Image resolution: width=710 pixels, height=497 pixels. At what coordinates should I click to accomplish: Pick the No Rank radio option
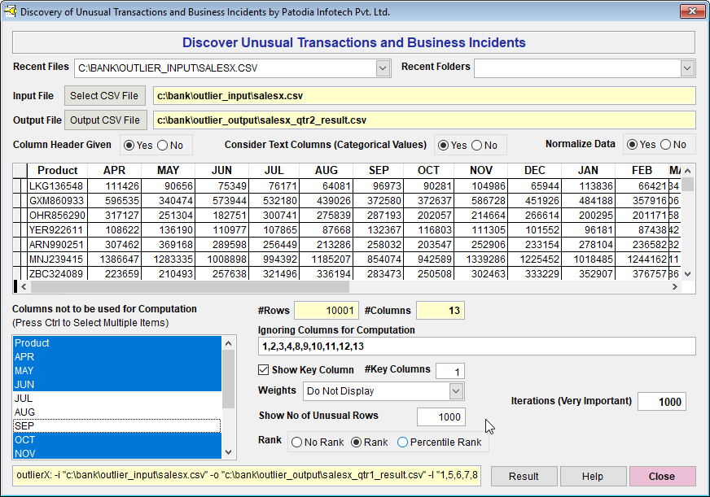pyautogui.click(x=296, y=443)
